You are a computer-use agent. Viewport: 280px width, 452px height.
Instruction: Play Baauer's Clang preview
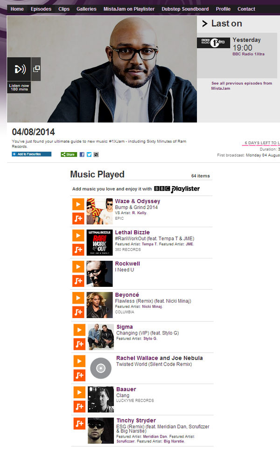[x=79, y=392]
